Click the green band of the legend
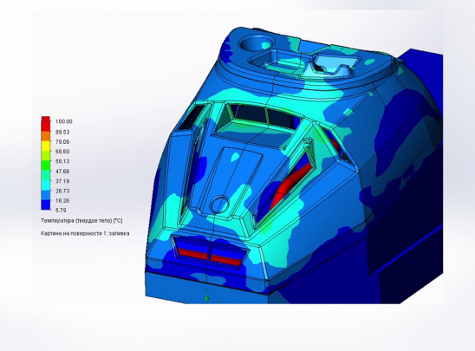Screen dimensions: 475x351 [46, 166]
